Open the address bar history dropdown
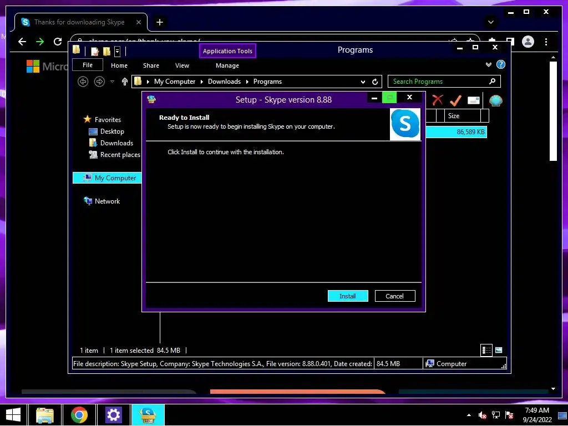Screen dimensions: 568x426 (363, 82)
